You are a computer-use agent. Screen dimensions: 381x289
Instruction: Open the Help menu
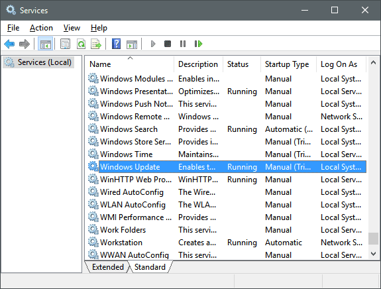click(x=99, y=28)
